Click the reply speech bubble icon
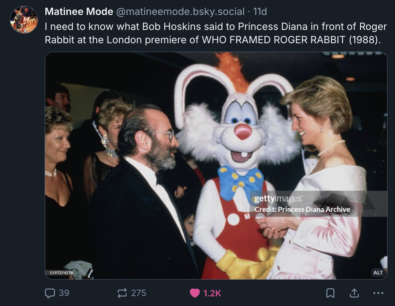The width and height of the screenshot is (395, 306). click(x=50, y=293)
